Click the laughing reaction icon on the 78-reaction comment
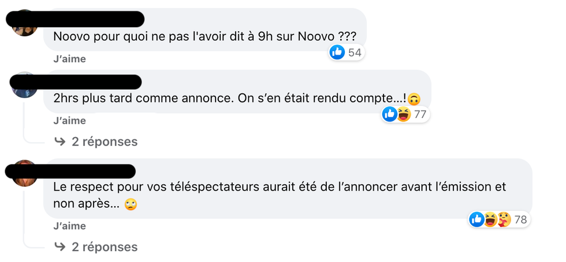The width and height of the screenshot is (566, 262). click(490, 219)
